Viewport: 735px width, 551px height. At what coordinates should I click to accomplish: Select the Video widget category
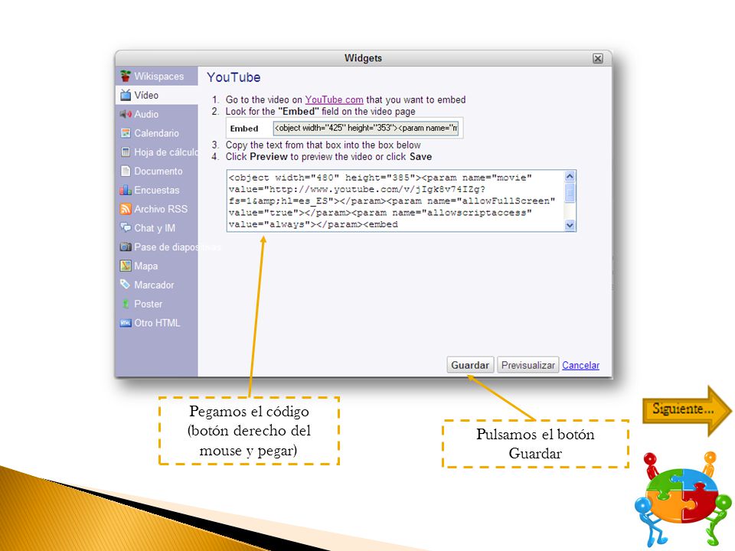156,95
